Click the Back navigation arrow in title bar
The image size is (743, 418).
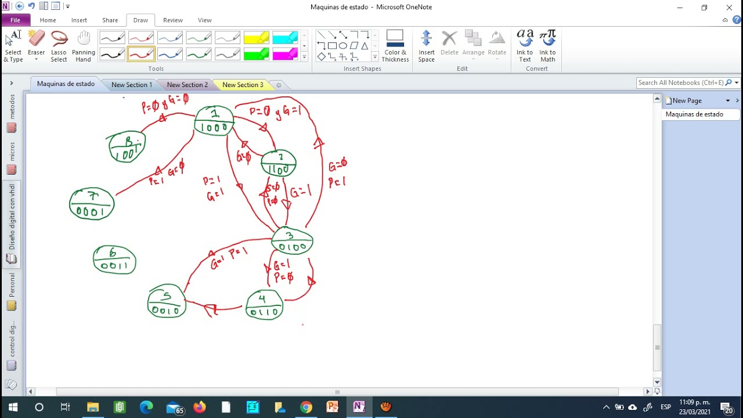click(x=20, y=6)
